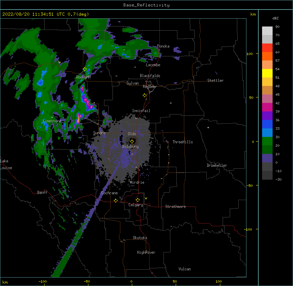Viewport: 293px width, 286px height.
Task: Click the blue 33 dBZ legend color
Action: (267, 124)
